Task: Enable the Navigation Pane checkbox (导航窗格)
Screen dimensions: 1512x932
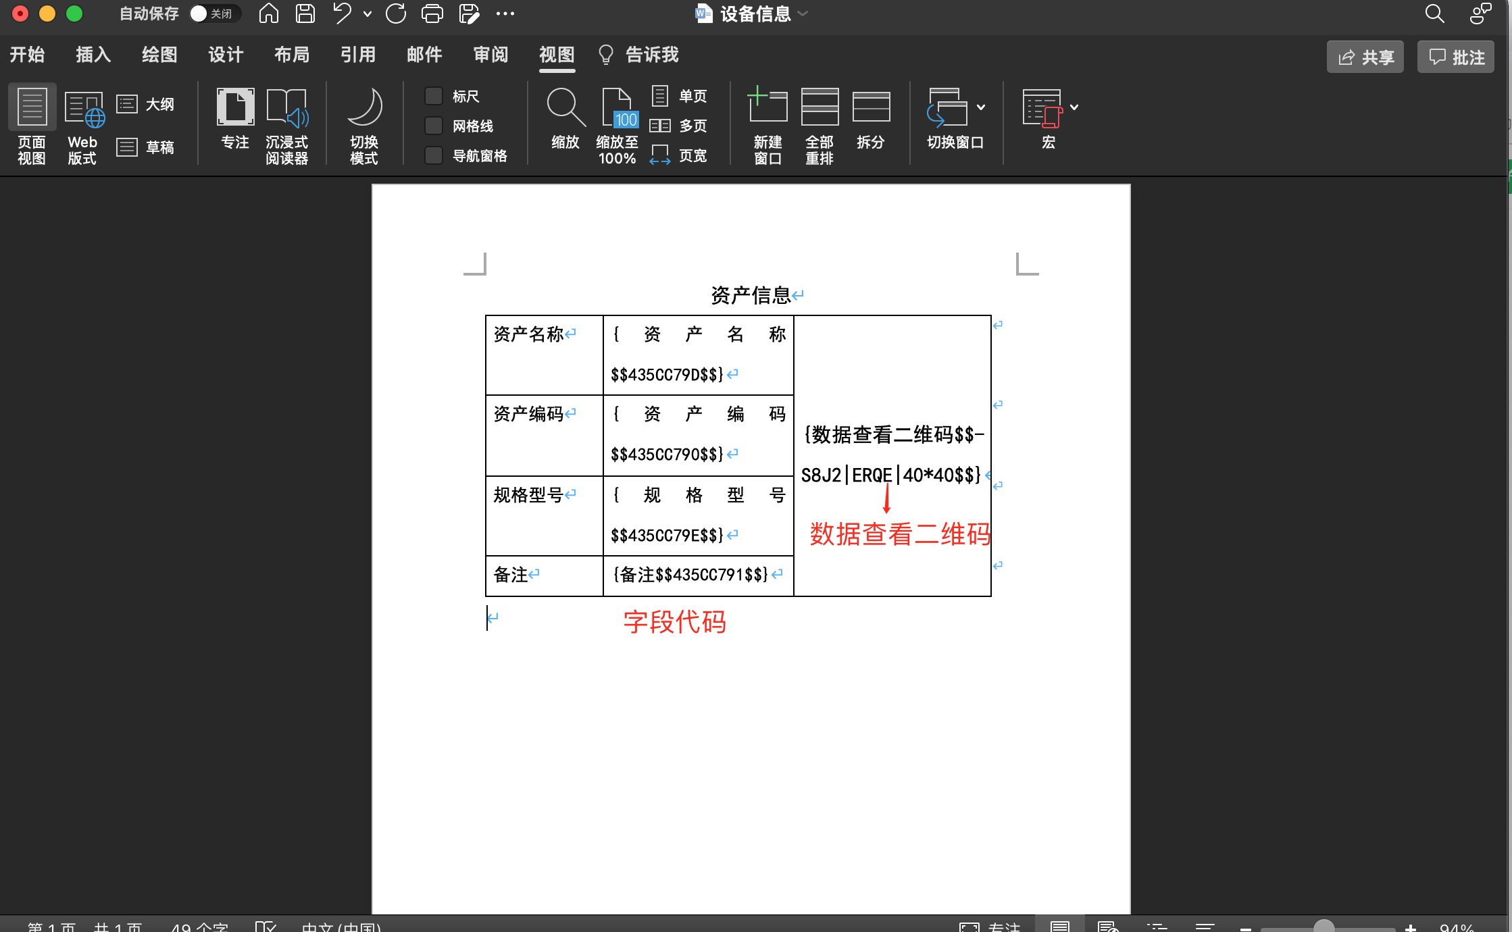Action: click(x=434, y=155)
